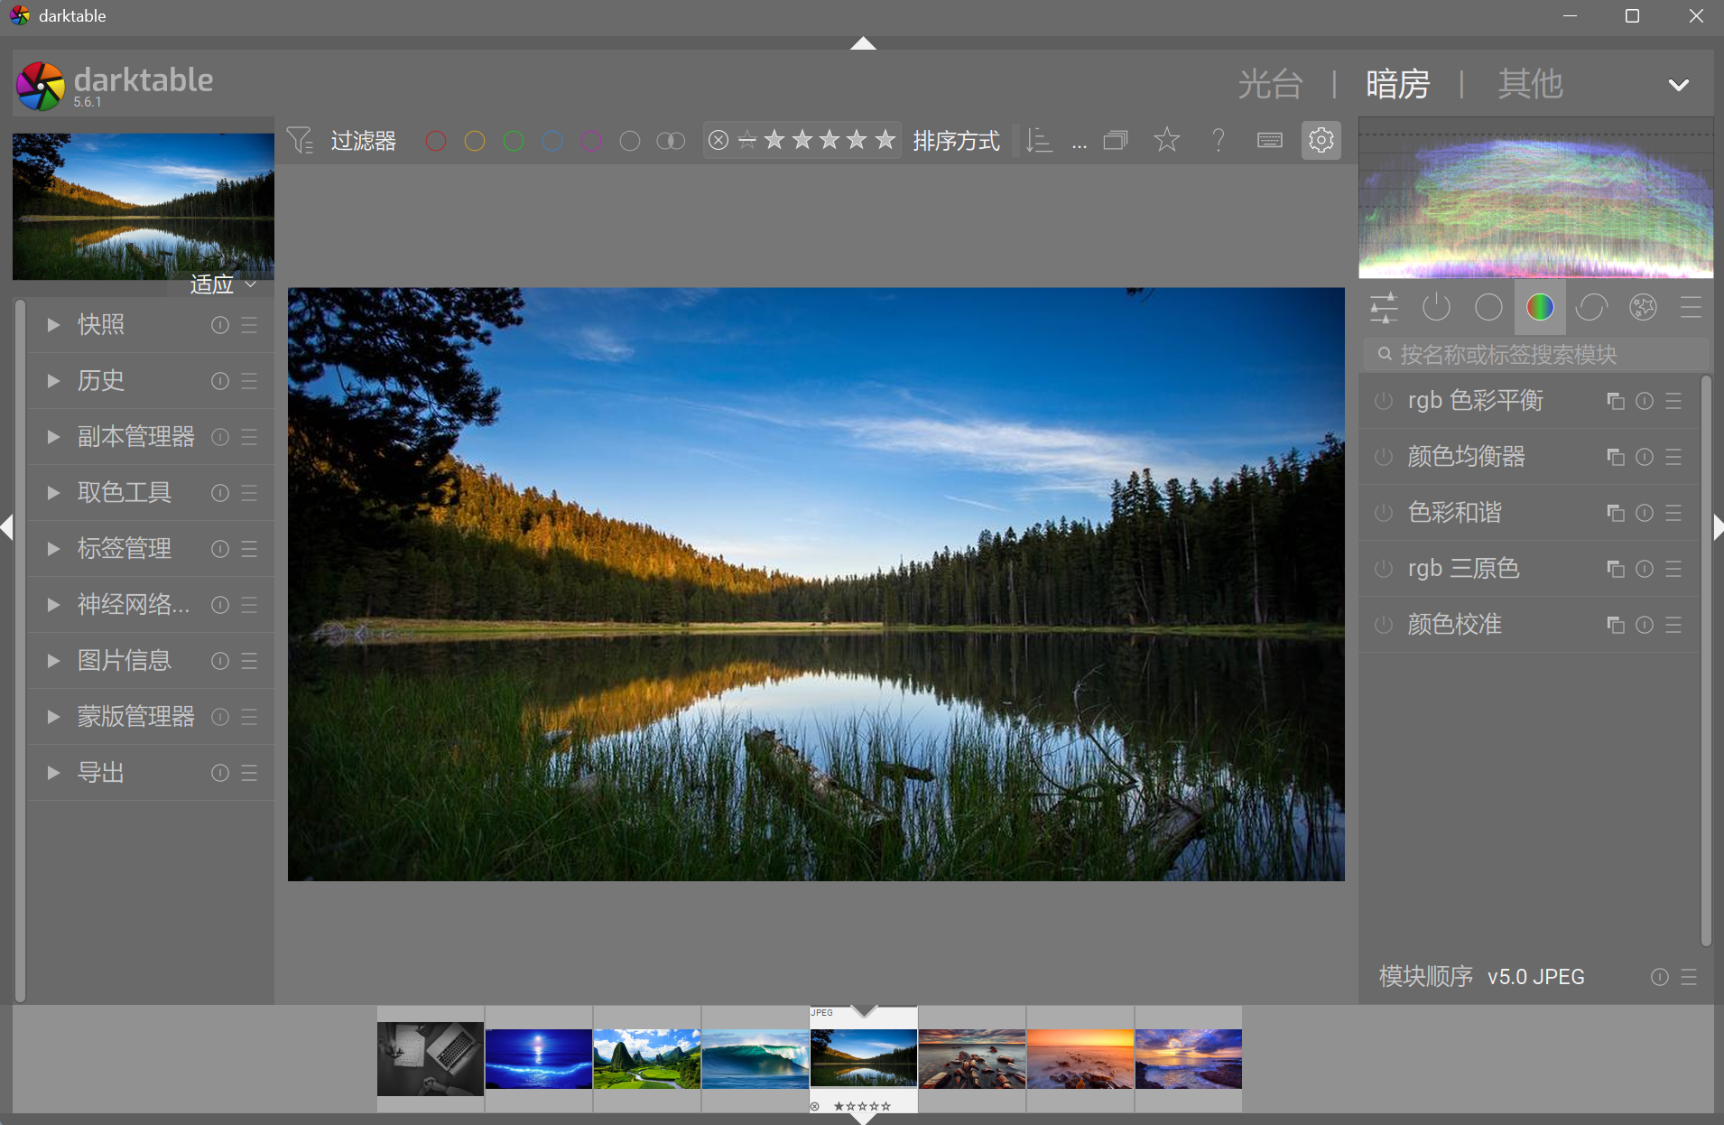Select the laptop grayscale filmstrip thumbnail
Screen dimensions: 1724x1125
click(431, 1058)
